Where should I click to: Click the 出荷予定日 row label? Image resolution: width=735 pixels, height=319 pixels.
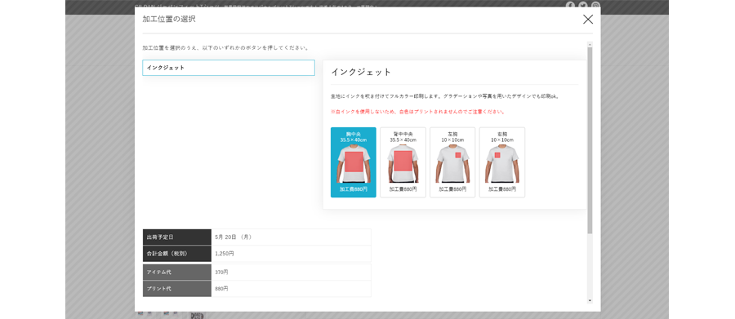(x=177, y=237)
